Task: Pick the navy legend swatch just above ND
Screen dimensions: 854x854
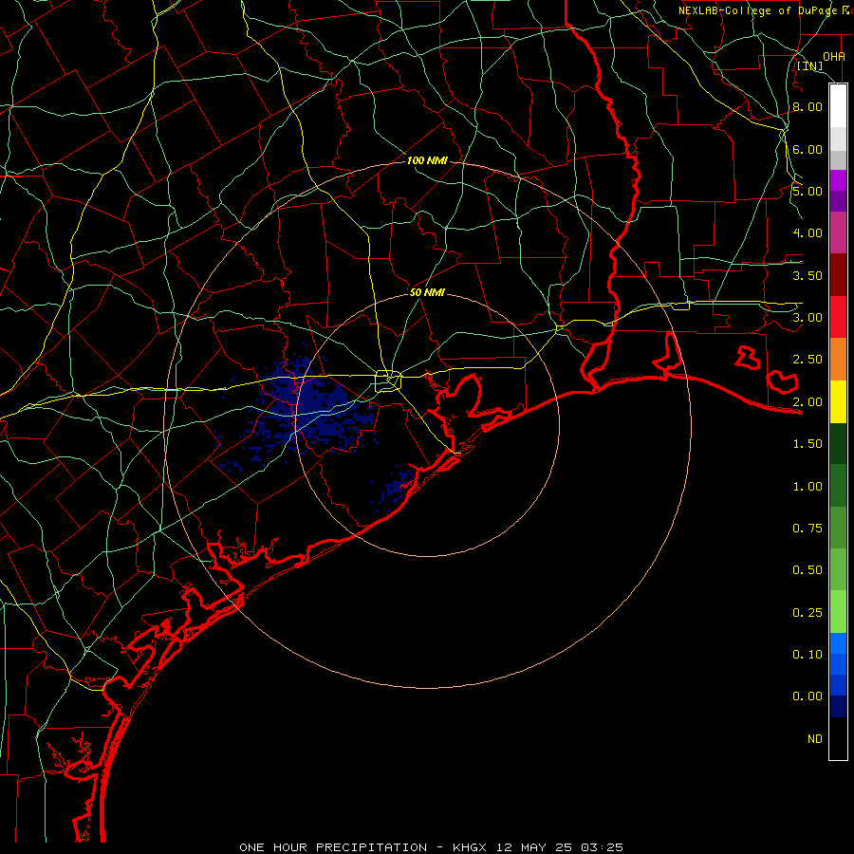Action: (x=838, y=707)
